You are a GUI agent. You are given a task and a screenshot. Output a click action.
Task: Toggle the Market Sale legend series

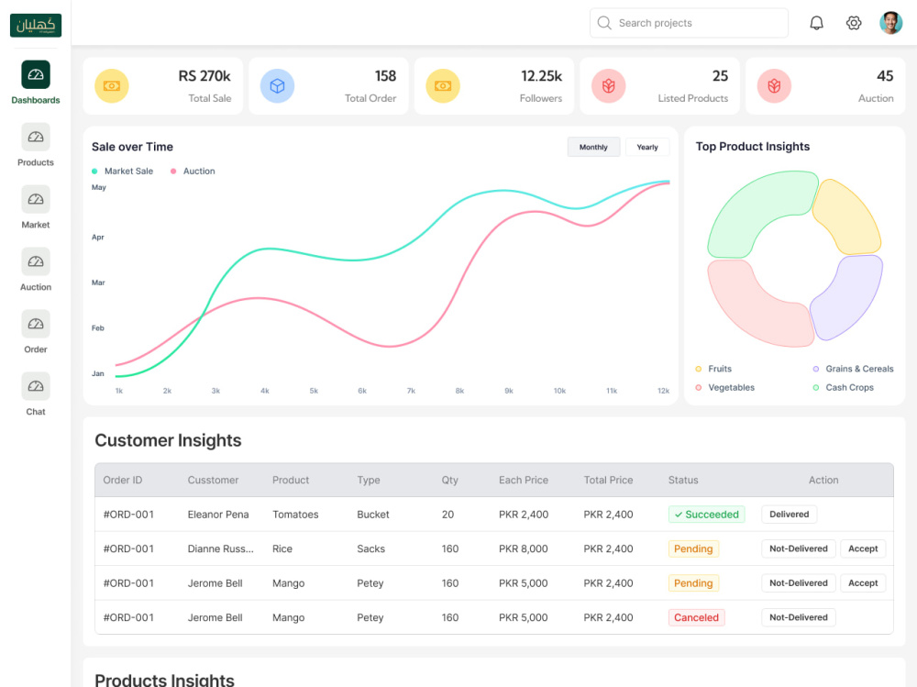pyautogui.click(x=123, y=171)
